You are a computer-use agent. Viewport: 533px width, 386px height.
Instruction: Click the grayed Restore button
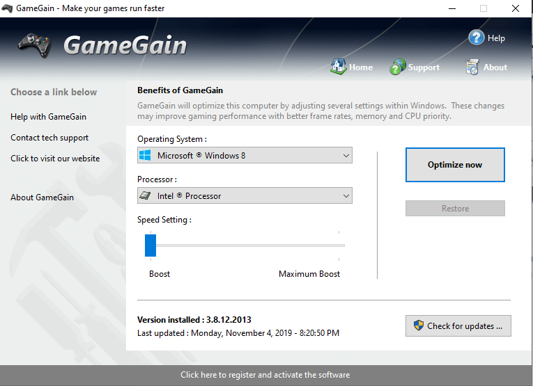click(455, 208)
